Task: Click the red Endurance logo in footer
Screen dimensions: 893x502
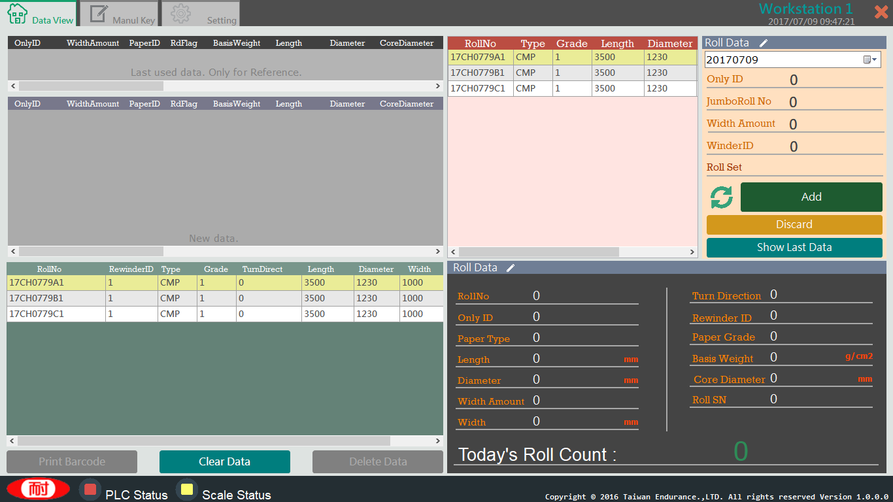Action: coord(39,489)
